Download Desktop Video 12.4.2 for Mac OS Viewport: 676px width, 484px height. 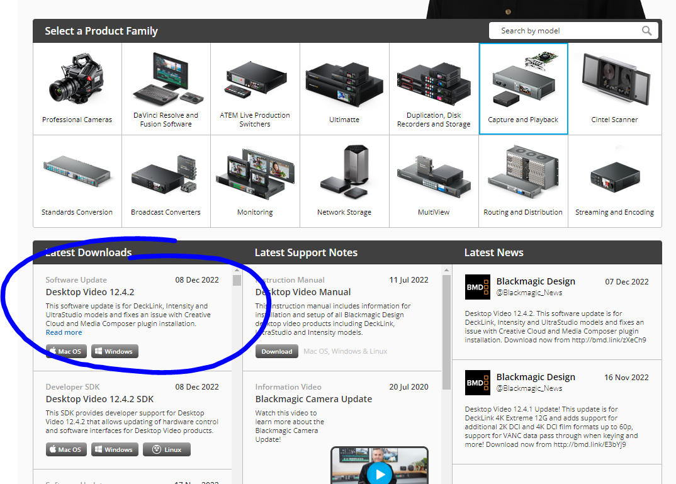pos(66,351)
